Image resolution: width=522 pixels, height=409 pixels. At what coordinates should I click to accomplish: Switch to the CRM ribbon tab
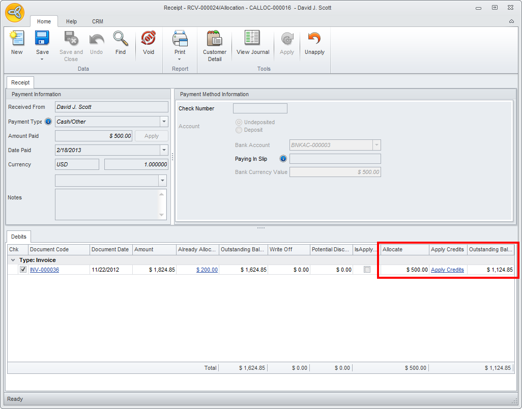tap(98, 21)
